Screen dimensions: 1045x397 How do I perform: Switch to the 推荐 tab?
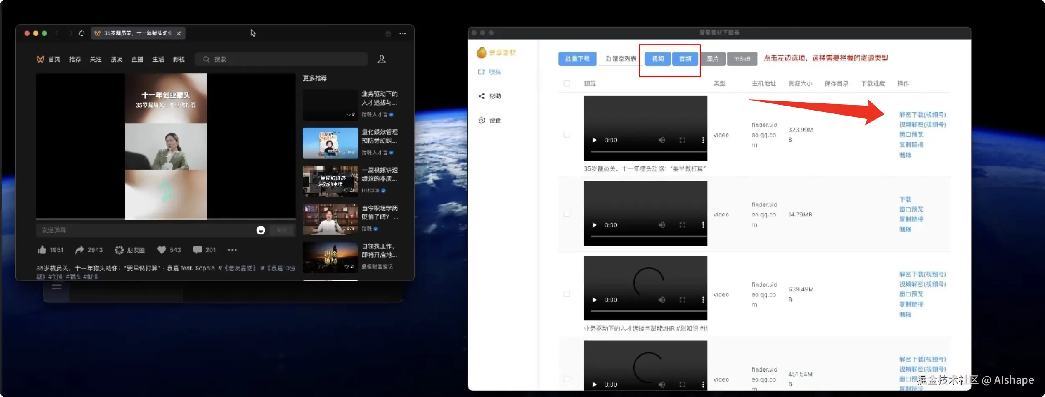[x=75, y=59]
